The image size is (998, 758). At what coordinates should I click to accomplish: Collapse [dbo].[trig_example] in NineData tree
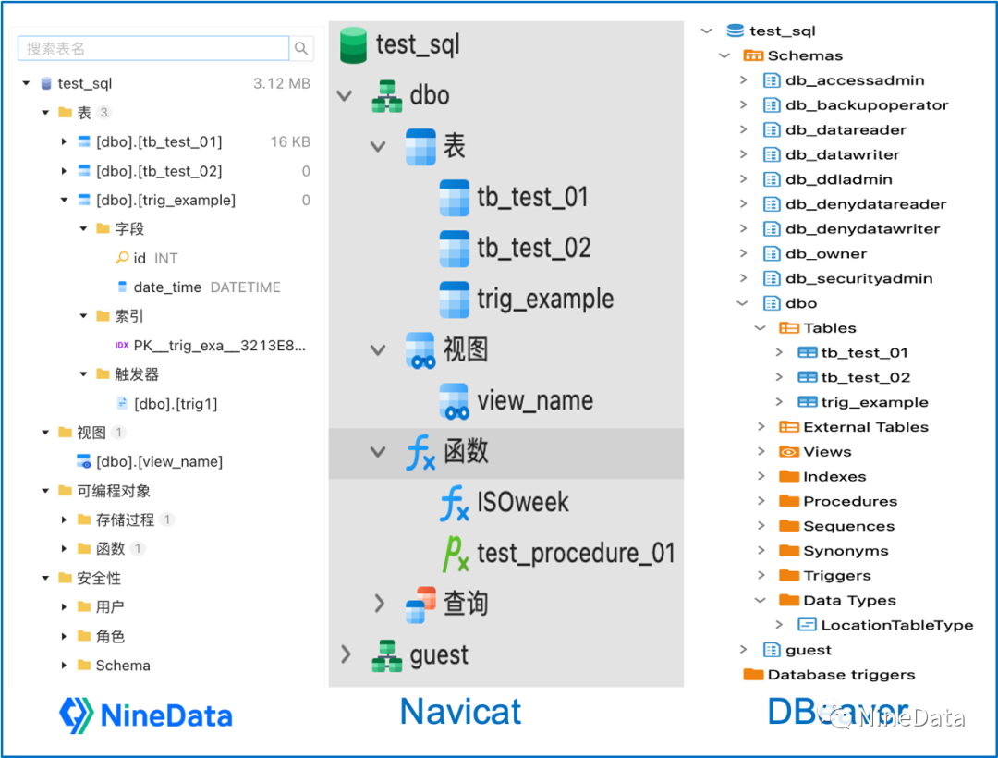click(x=64, y=200)
